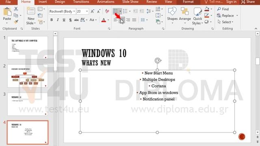Viewport: 260px width, 146px height.
Task: Align text right
Action: click(x=128, y=20)
